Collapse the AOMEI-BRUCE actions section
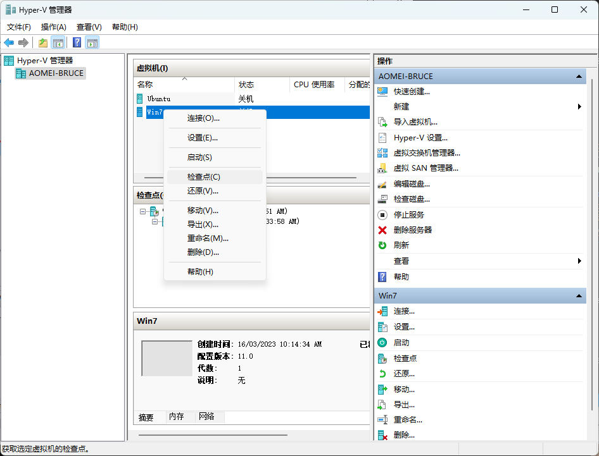599x456 pixels. [578, 76]
